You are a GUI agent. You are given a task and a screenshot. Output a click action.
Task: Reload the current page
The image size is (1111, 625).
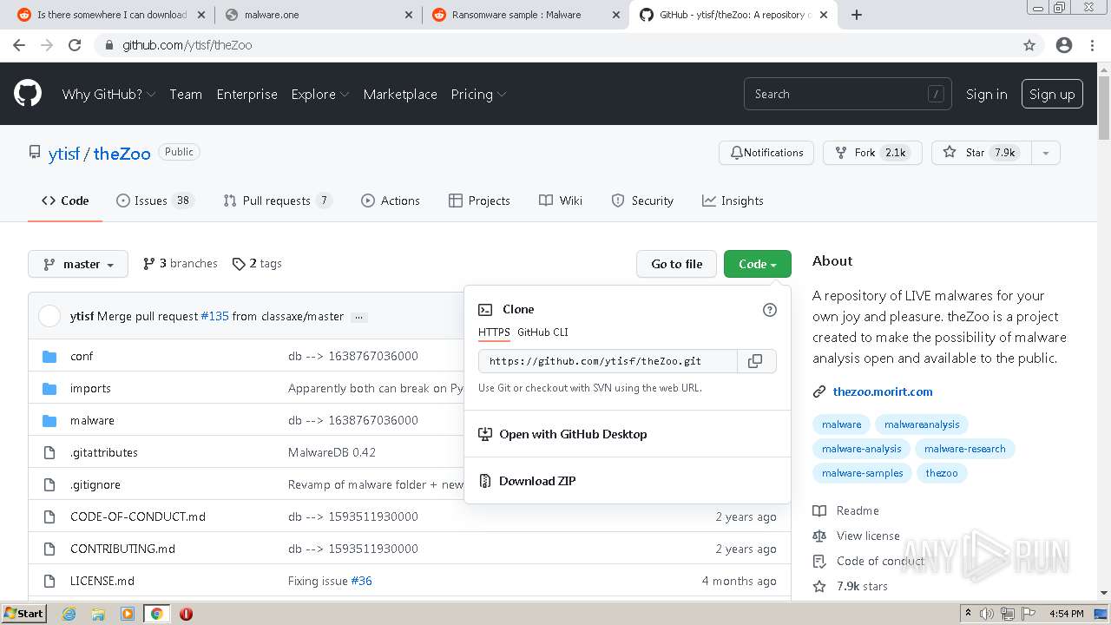[75, 45]
